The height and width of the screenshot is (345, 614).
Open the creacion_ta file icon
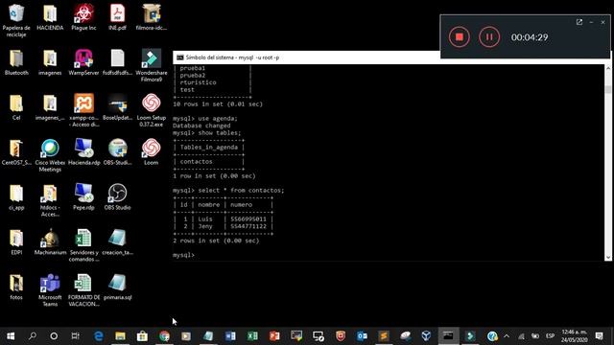tap(117, 242)
